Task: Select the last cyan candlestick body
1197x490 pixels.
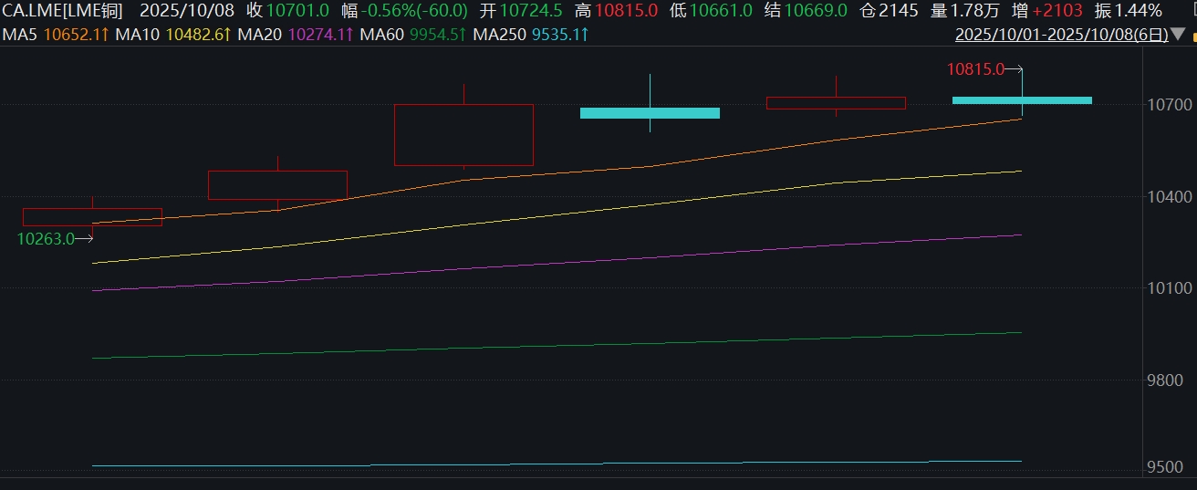Action: [1022, 100]
